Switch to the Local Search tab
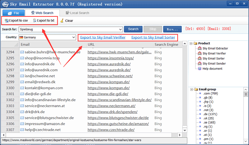This screenshot has height=145, width=249. (x=77, y=13)
